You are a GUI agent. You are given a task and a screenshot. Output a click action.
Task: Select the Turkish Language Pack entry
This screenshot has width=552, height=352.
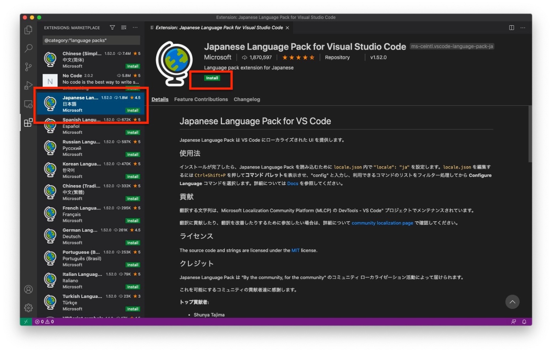coord(91,303)
